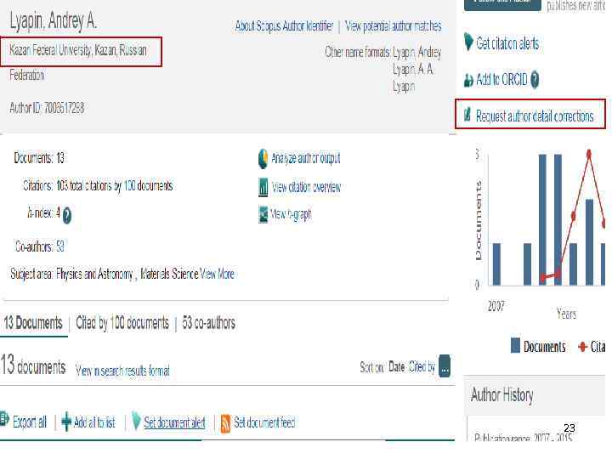Select the Author ID number text
The height and width of the screenshot is (459, 612).
tap(64, 108)
